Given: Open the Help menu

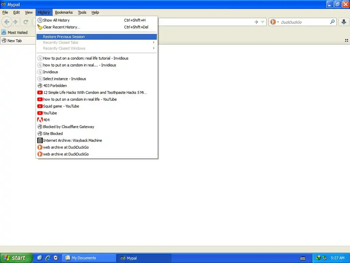Looking at the screenshot, I should coord(95,12).
